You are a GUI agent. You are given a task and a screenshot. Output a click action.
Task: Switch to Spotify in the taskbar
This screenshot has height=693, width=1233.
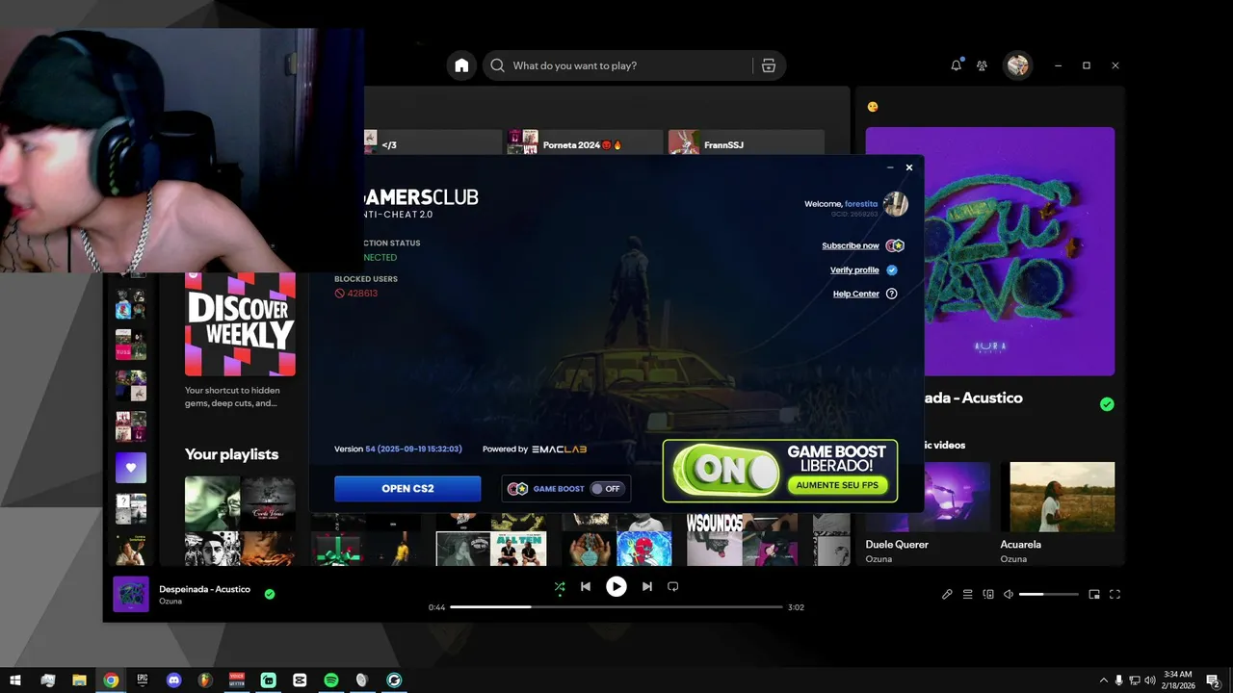pyautogui.click(x=330, y=680)
